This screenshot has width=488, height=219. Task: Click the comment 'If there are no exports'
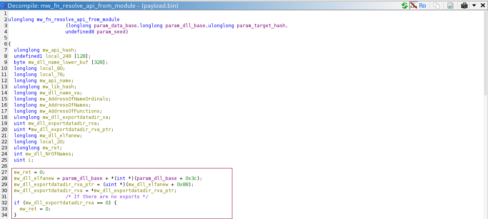pos(107,197)
